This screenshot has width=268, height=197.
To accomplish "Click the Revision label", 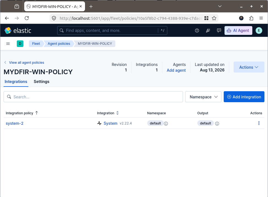I will tap(119, 65).
